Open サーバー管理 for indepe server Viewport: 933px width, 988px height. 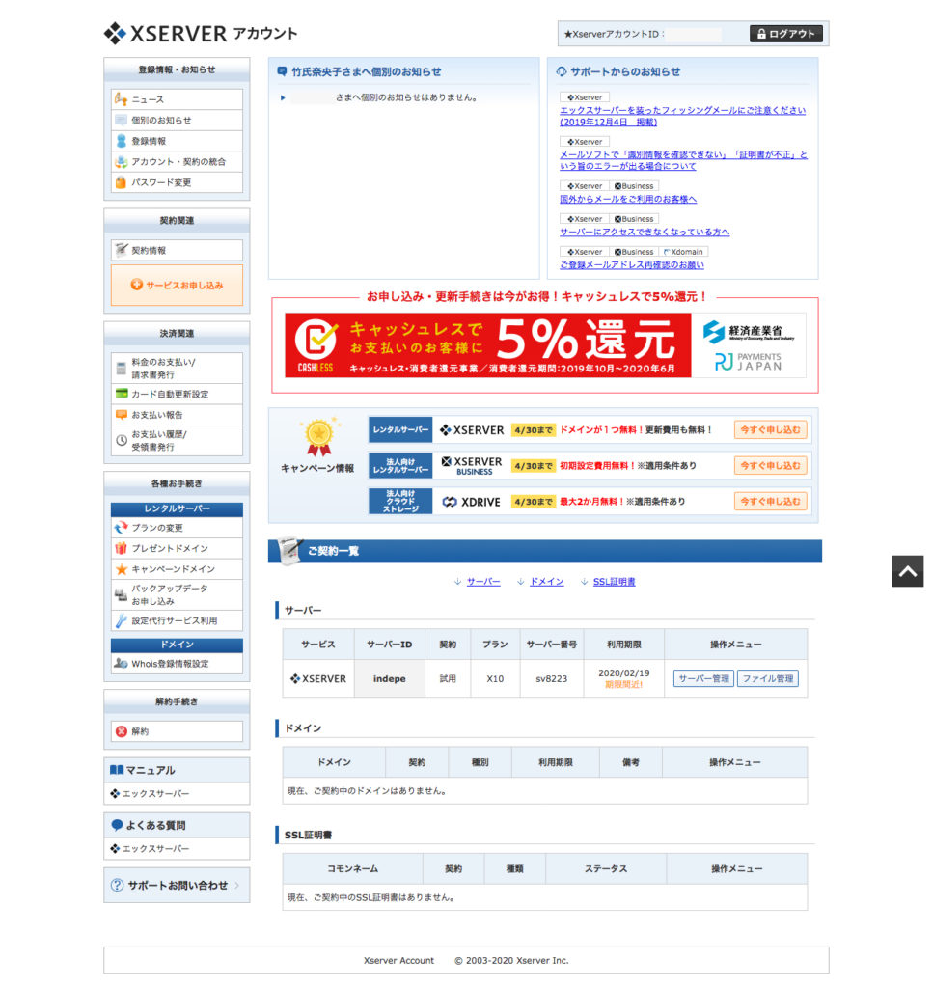click(x=703, y=678)
